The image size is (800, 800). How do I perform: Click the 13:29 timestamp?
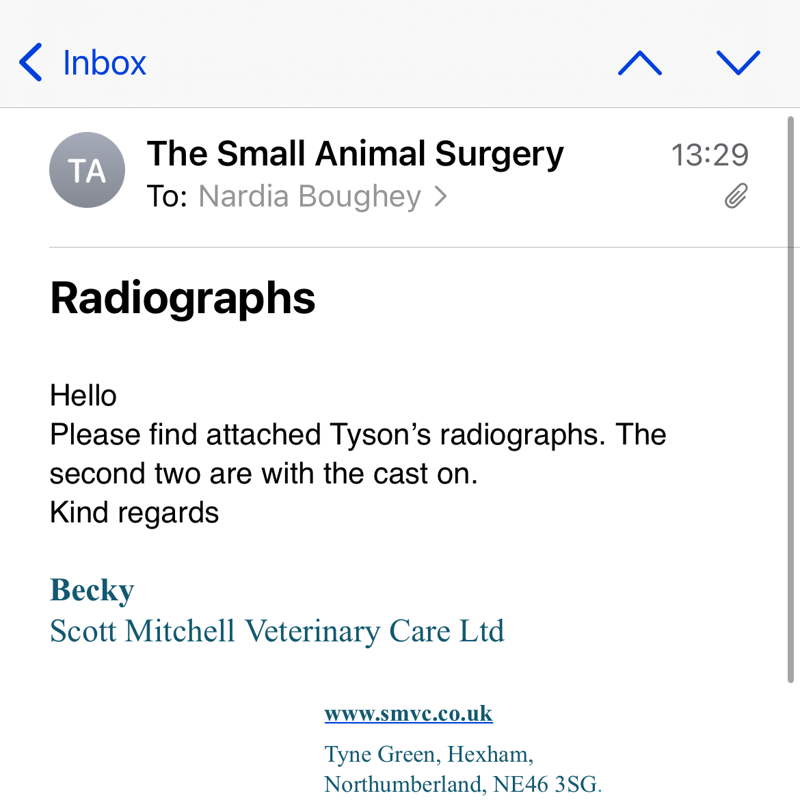pos(710,155)
